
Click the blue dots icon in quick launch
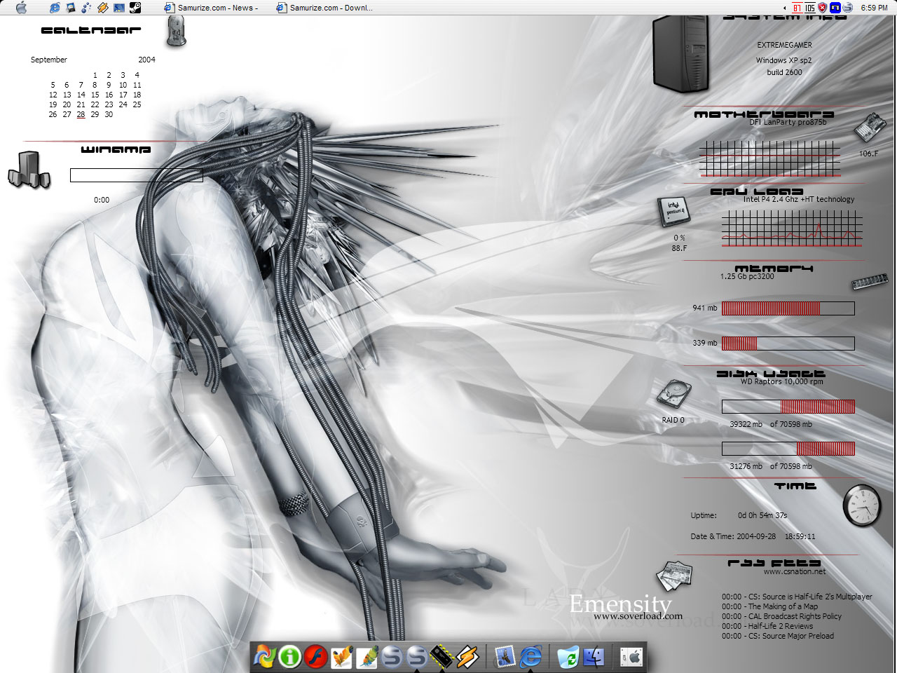pyautogui.click(x=86, y=8)
